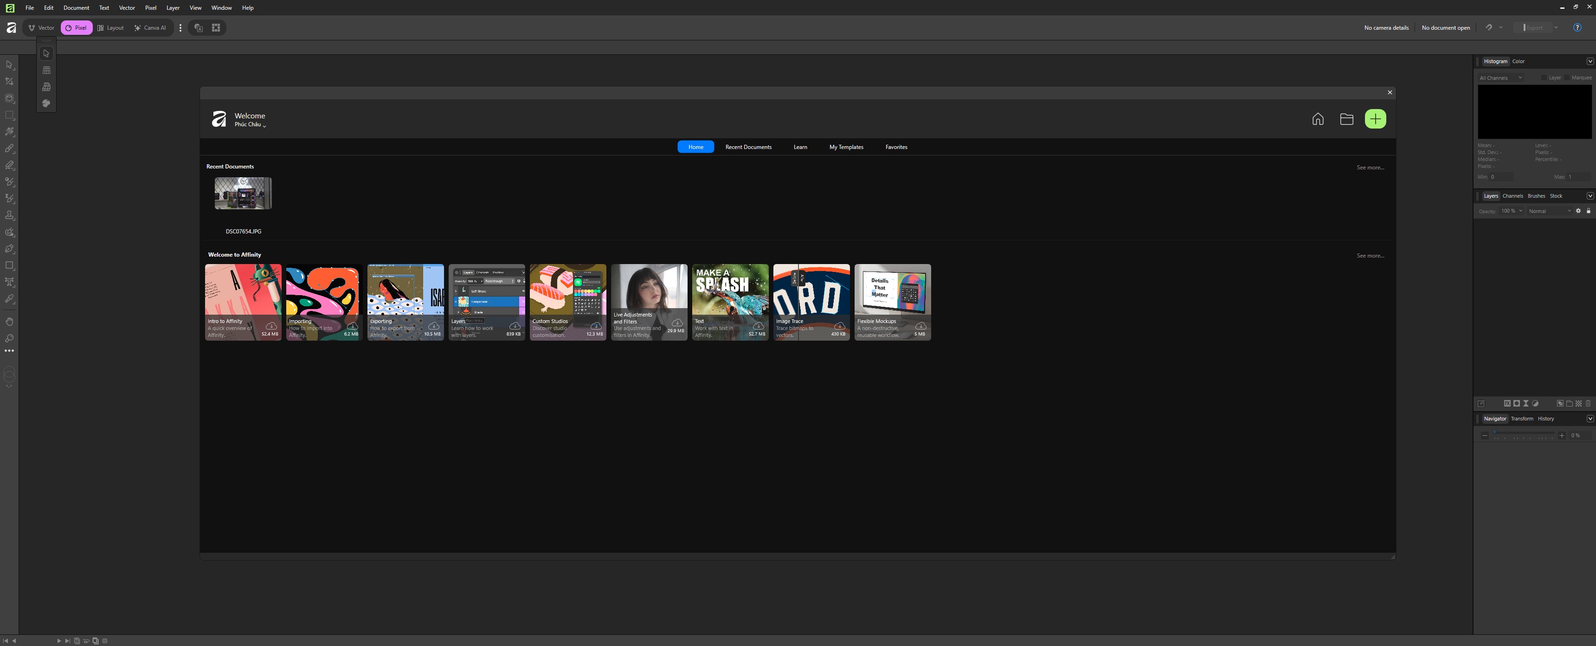Switch to the Canva AI studio

coord(150,28)
